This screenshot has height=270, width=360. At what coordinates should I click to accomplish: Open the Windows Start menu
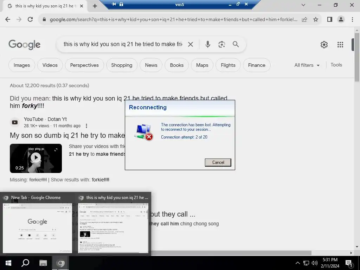[x=8, y=263]
